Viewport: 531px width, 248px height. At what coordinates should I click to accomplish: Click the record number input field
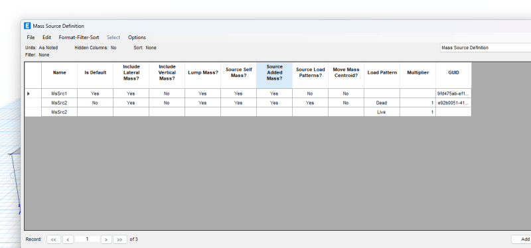[x=87, y=239]
